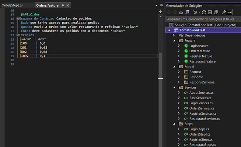Click line number 29 in the editor
This screenshot has width=241, height=147.
[x=12, y=64]
